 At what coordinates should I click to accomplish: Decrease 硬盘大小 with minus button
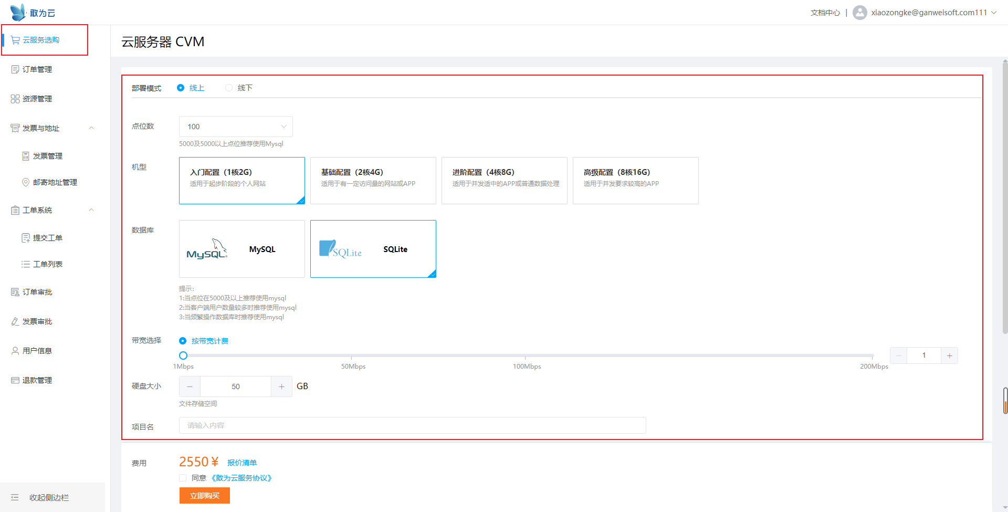[x=190, y=386]
